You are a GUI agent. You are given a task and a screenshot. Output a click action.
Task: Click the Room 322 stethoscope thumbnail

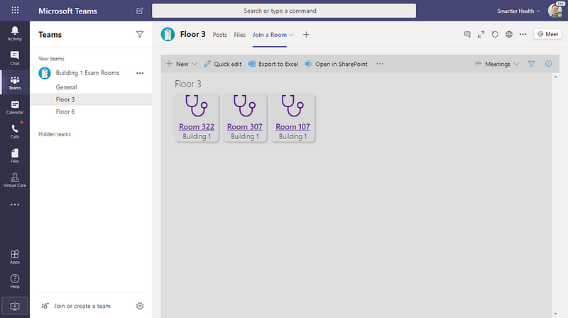(x=197, y=106)
